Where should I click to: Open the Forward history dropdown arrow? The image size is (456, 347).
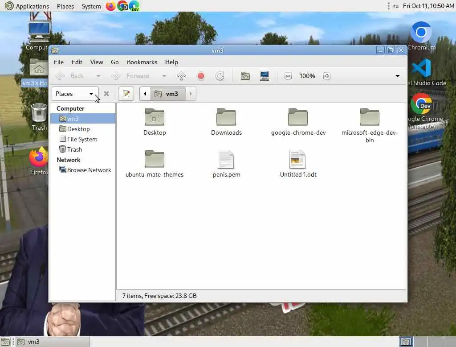coord(164,76)
